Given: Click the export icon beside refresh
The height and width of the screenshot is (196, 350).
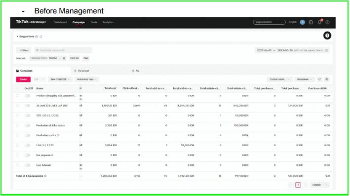Looking at the screenshot, I should tap(327, 79).
